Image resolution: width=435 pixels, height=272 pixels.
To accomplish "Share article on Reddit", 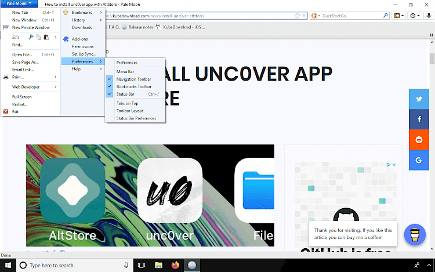I will click(419, 140).
